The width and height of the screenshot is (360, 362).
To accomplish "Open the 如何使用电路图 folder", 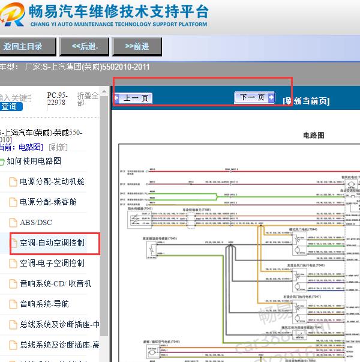I will click(34, 161).
